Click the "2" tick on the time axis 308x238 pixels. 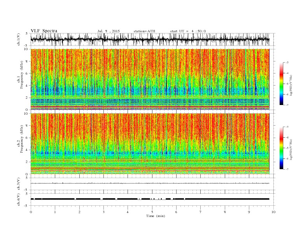coord(79,212)
